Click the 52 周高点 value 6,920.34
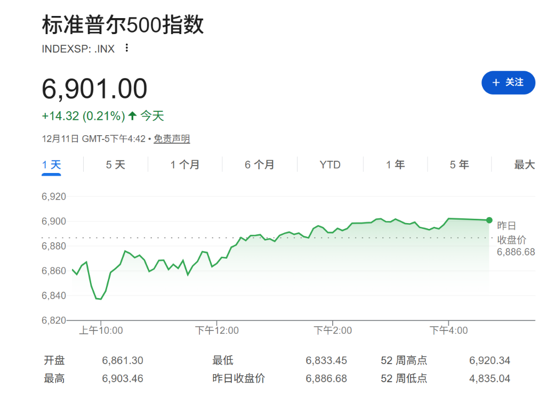The image size is (546, 396). click(489, 361)
